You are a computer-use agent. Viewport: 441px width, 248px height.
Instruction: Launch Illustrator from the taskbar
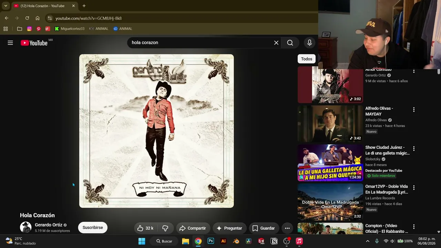(x=223, y=241)
